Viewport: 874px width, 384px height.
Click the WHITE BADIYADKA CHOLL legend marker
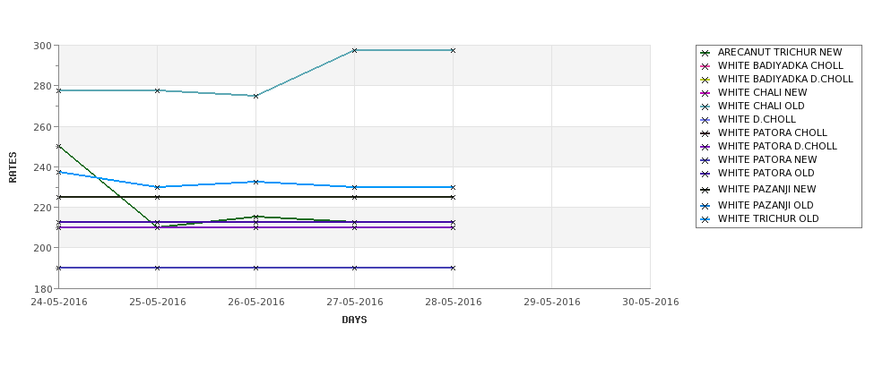pos(705,66)
